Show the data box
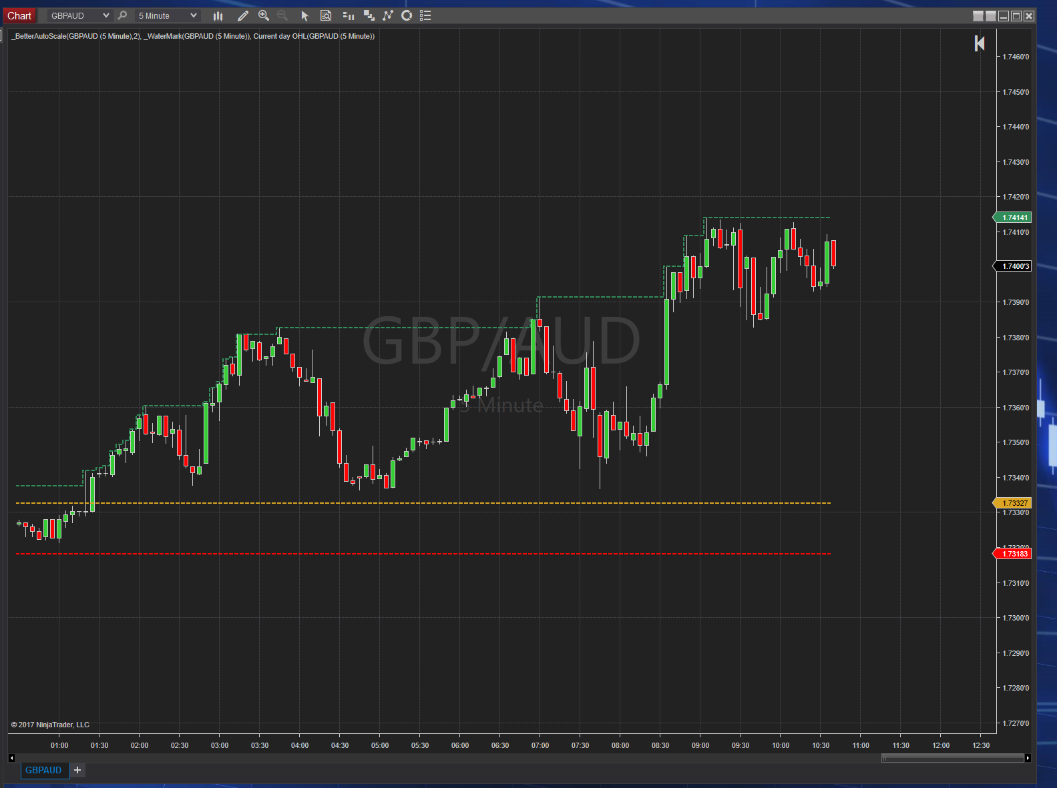This screenshot has width=1057, height=788. point(326,15)
